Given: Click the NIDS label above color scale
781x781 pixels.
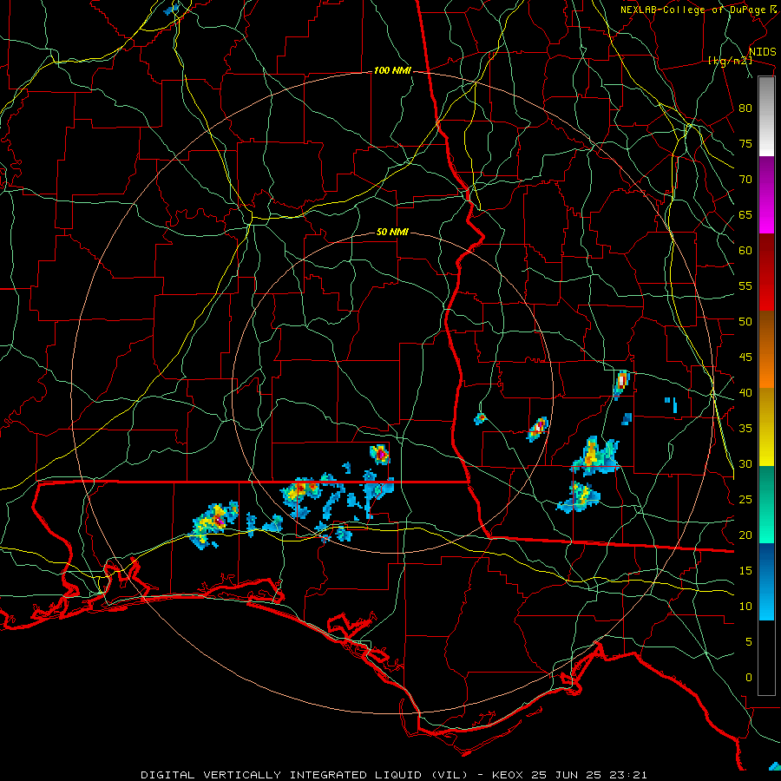Looking at the screenshot, I should point(762,52).
